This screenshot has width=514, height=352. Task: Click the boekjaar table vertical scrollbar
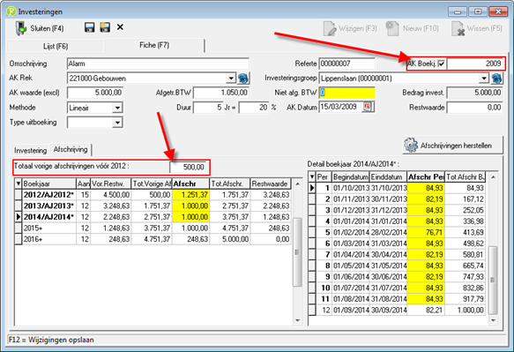(298, 252)
